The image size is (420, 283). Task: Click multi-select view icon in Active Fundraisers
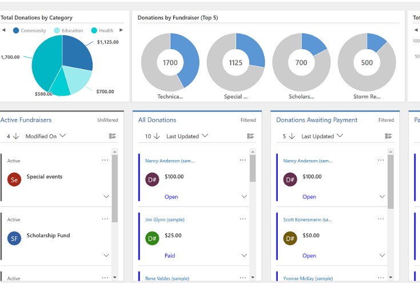tap(113, 136)
